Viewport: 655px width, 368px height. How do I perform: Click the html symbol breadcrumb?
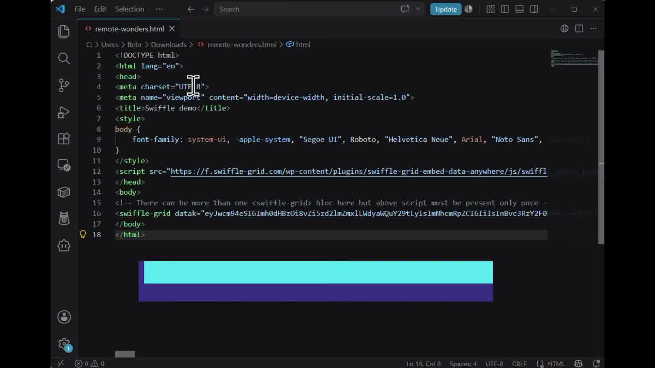pos(303,45)
